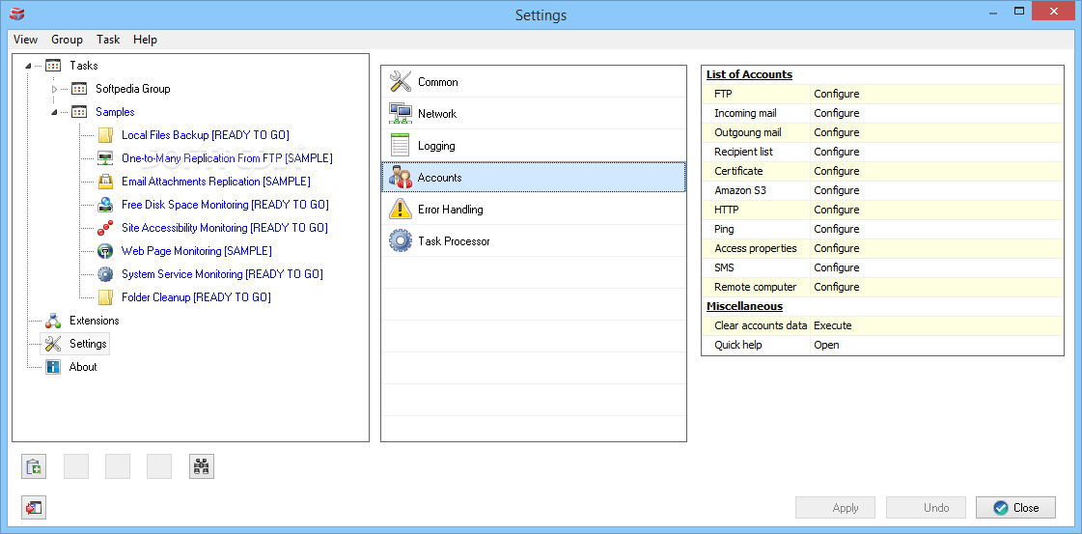Image resolution: width=1082 pixels, height=534 pixels.
Task: Click Configure for Amazon S3
Action: click(836, 190)
